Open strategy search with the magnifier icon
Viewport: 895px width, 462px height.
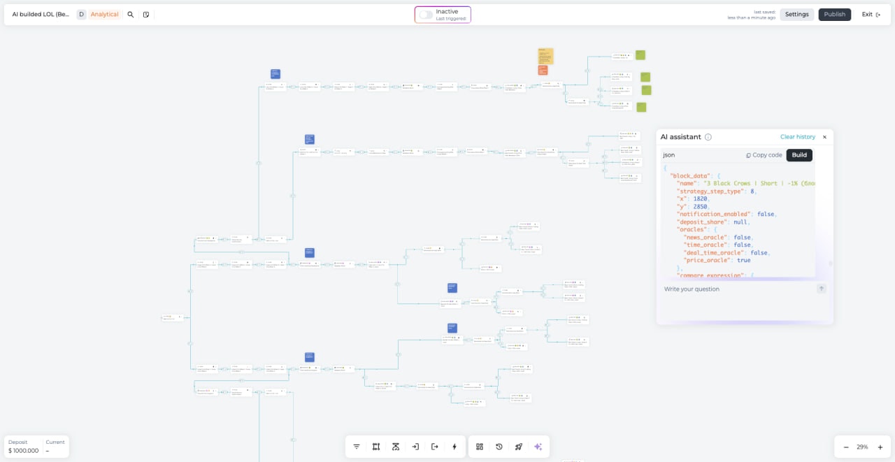pyautogui.click(x=130, y=14)
